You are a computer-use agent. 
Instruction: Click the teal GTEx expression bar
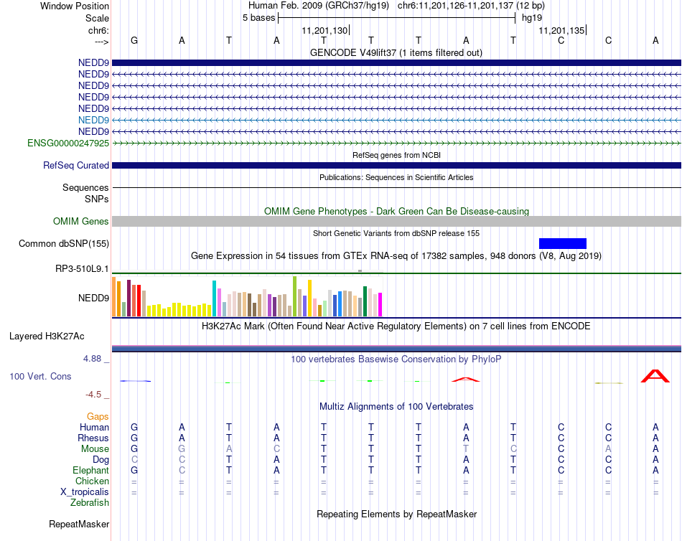[214, 298]
